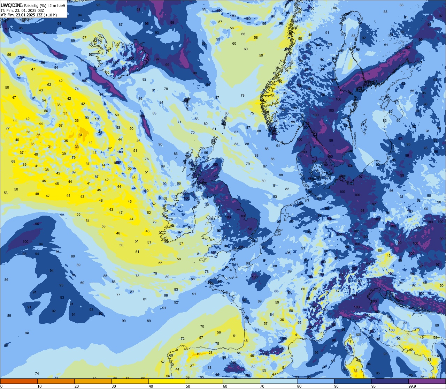Click the '34' value in the orange Atlantic patch

click(x=80, y=135)
